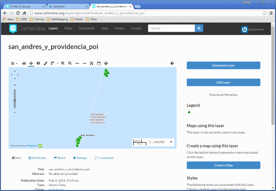Zoom to full map extent icon

92,64
